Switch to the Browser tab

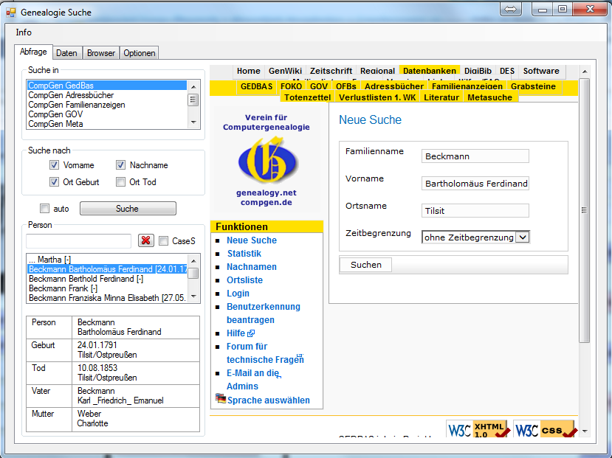coord(101,53)
